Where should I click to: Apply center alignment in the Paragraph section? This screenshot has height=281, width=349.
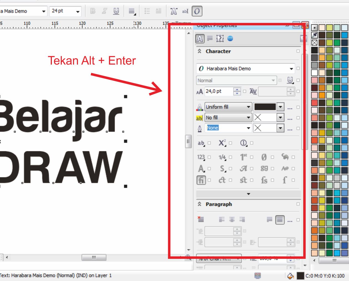tap(232, 219)
